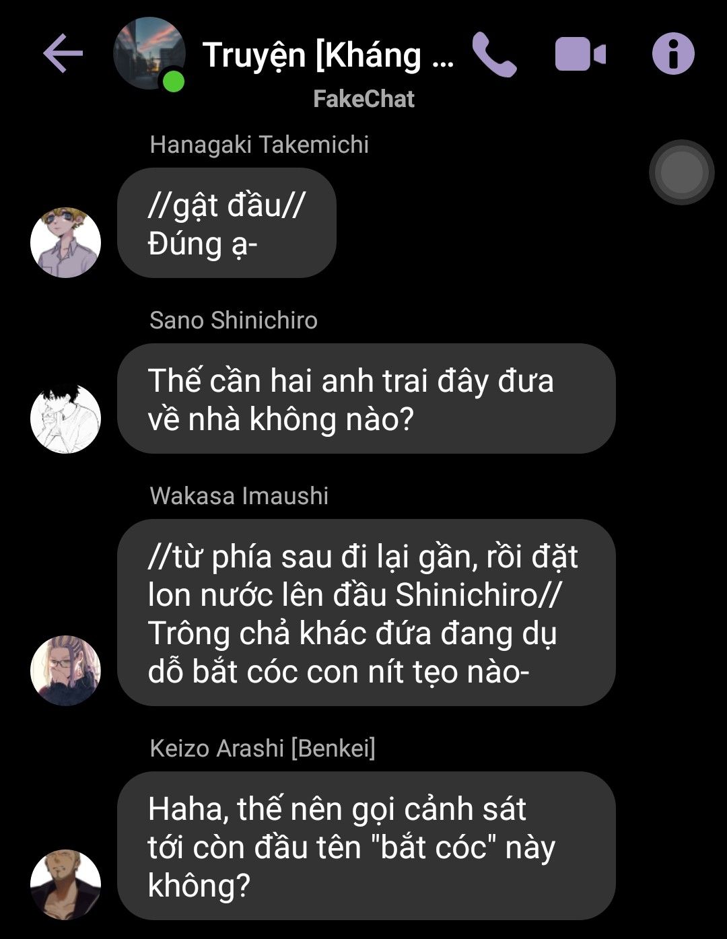Select the message "Thế cần hai anh trai đây"

pyautogui.click(x=366, y=398)
